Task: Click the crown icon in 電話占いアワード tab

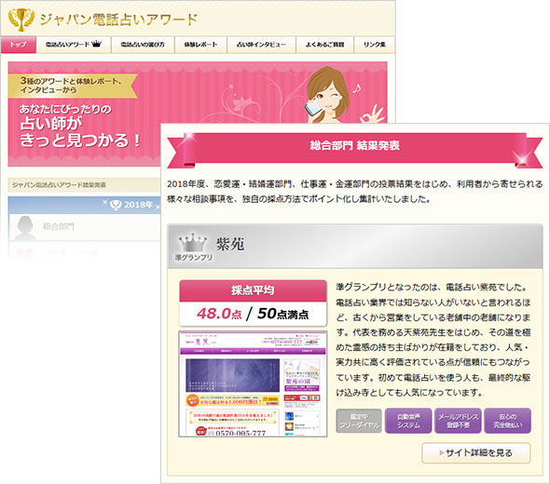Action: 96,44
